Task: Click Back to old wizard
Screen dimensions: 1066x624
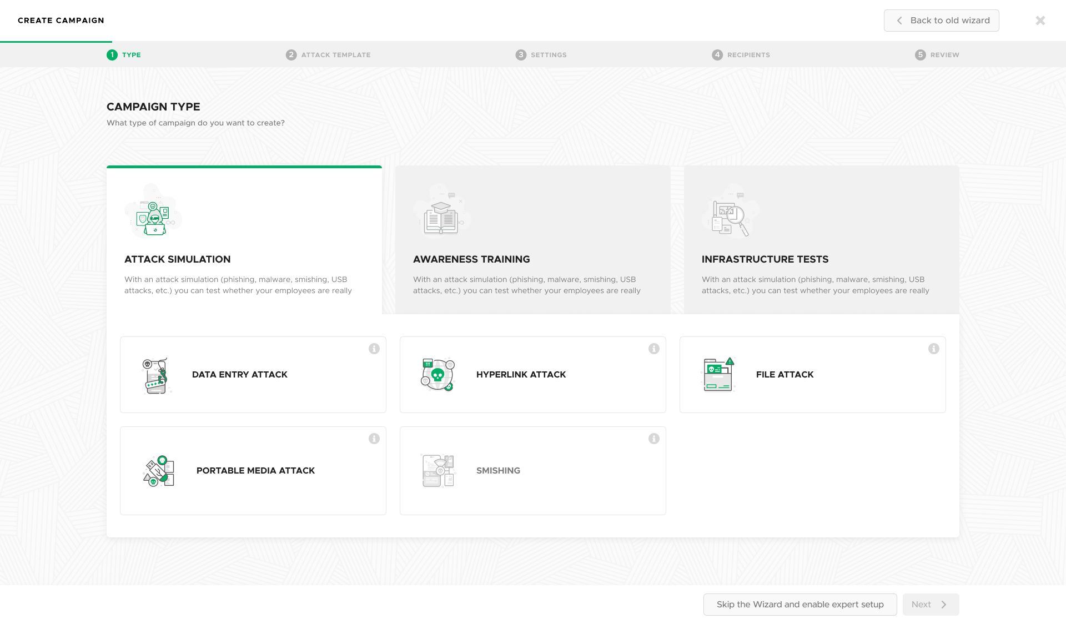Action: click(x=942, y=21)
